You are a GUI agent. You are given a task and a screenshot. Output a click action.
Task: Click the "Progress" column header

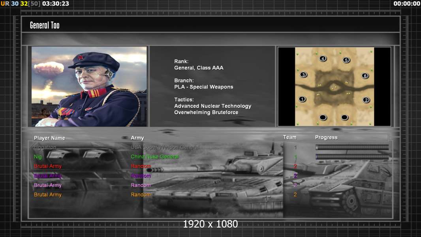pyautogui.click(x=326, y=137)
